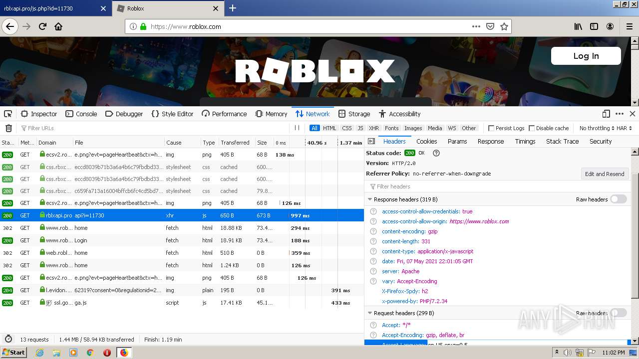Open the Pocket save icon in the address bar
The image size is (639, 359).
[x=490, y=26]
